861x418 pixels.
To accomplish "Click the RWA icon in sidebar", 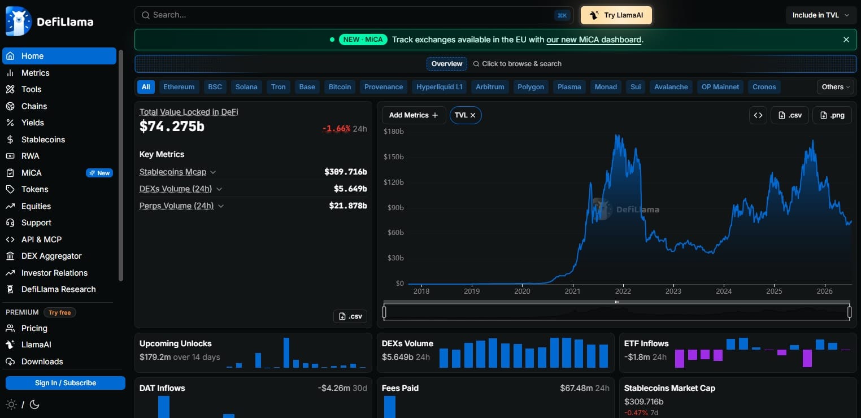I will point(10,156).
